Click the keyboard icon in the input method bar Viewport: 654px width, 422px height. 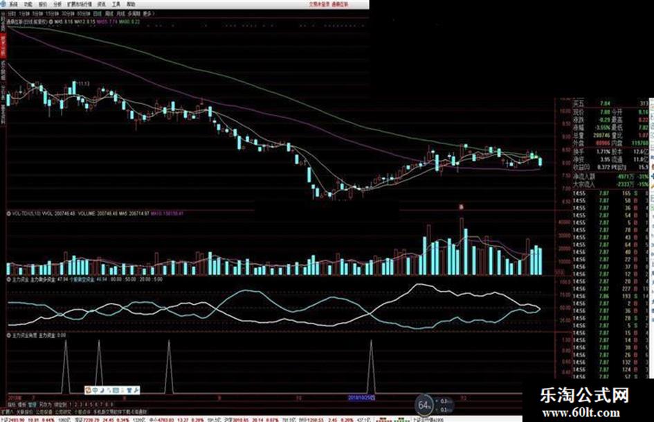pos(116,390)
